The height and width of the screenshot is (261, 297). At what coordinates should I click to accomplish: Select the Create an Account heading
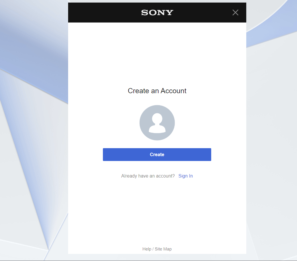[x=157, y=91]
